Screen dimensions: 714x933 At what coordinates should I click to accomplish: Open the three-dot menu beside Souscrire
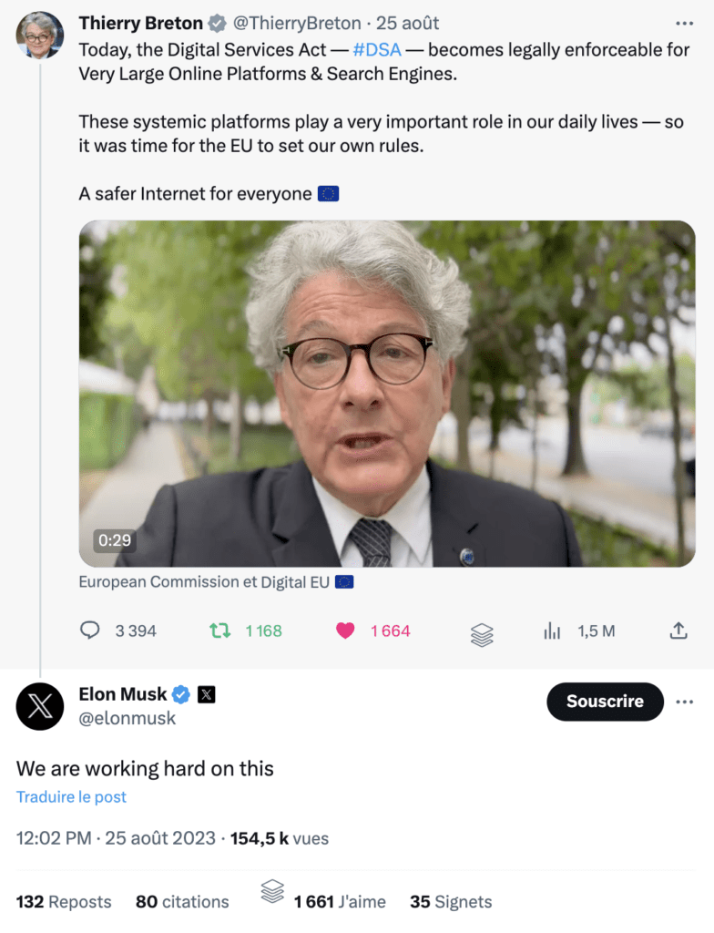(684, 702)
